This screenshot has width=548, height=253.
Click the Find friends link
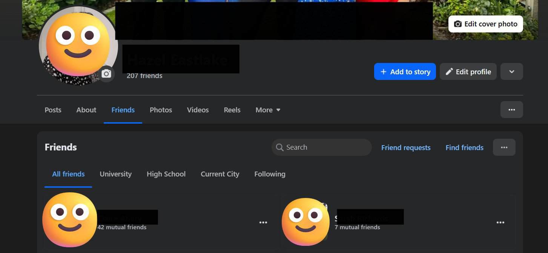coord(464,148)
